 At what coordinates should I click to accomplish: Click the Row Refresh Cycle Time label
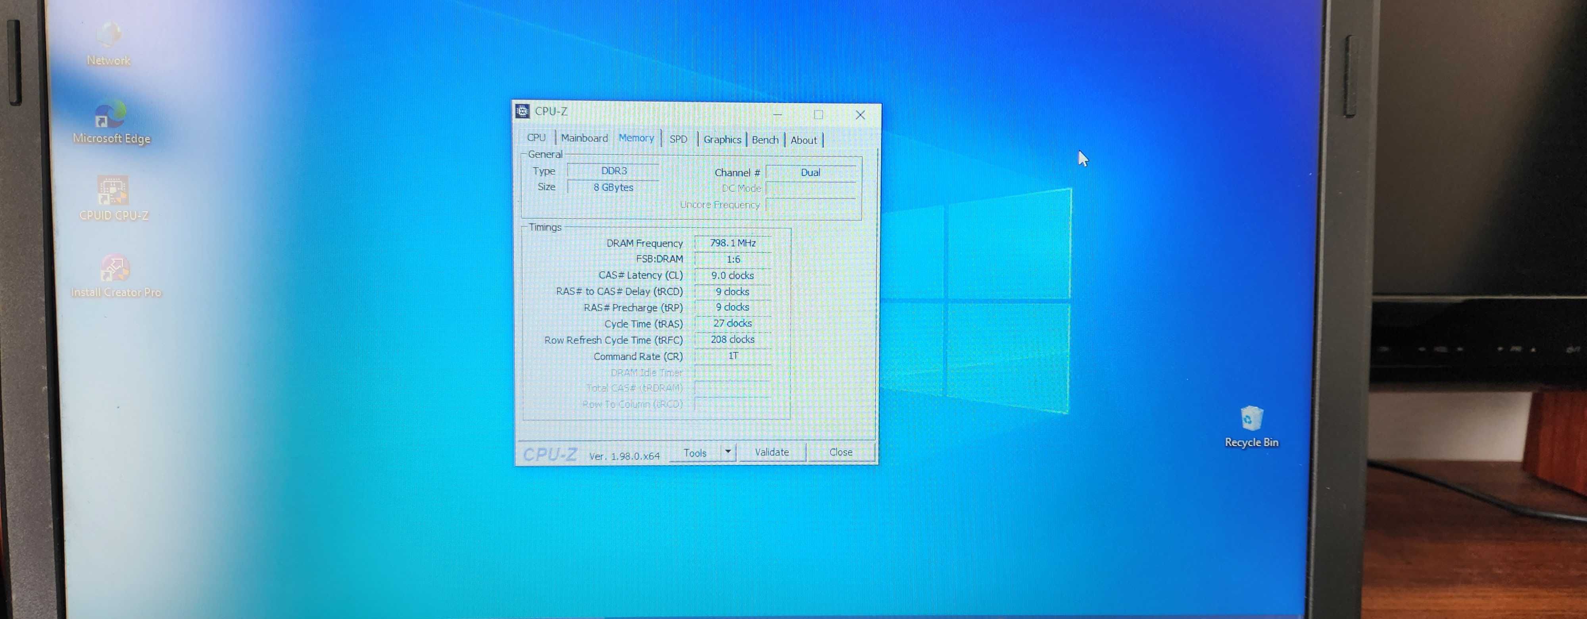coord(614,340)
